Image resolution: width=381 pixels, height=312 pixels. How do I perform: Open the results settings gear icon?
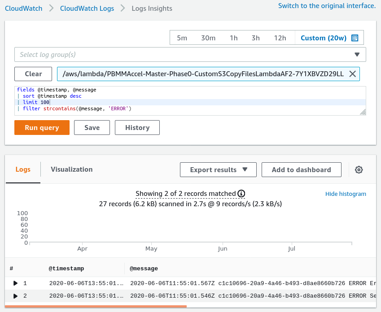tap(359, 170)
